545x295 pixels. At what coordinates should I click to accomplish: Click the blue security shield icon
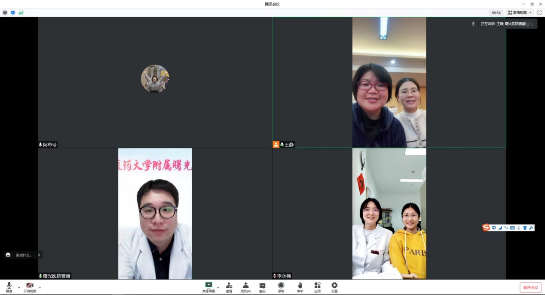[13, 12]
